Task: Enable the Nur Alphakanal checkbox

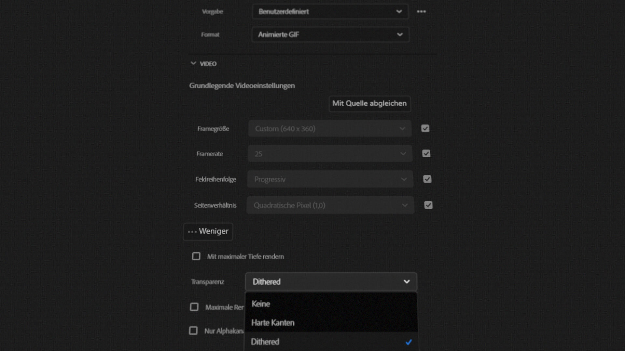Action: coord(193,331)
